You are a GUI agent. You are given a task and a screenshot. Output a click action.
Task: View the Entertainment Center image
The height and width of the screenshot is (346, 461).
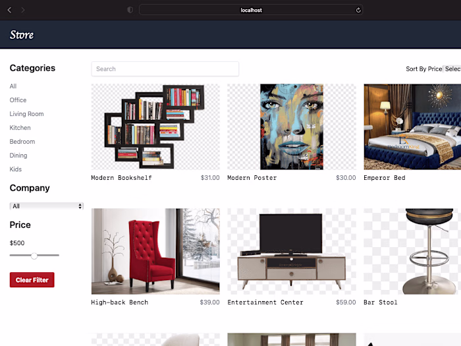291,251
